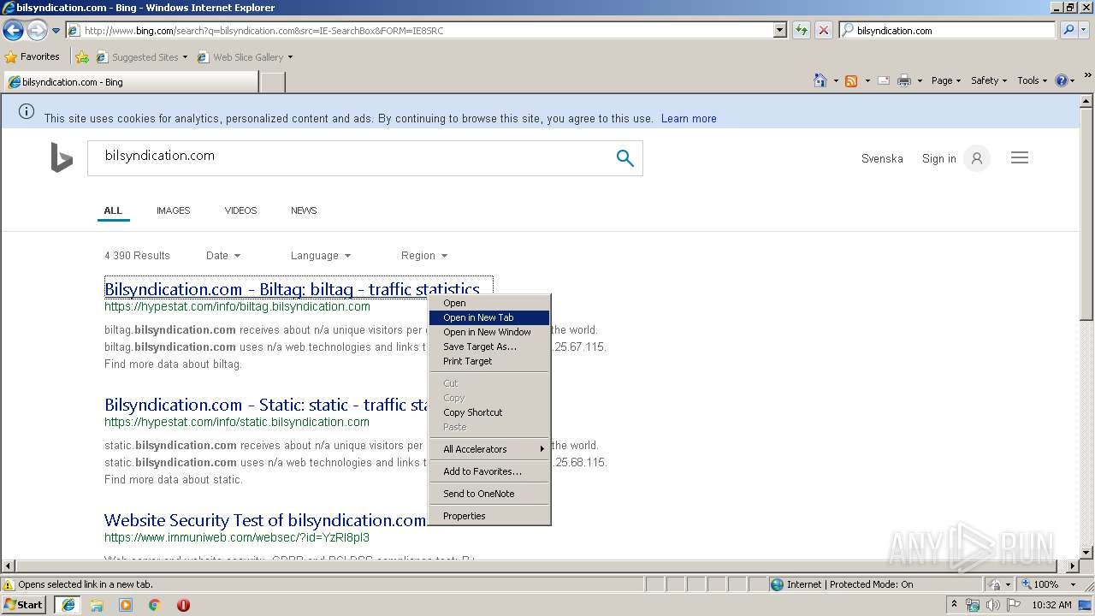The width and height of the screenshot is (1095, 616).
Task: Choose Add to Favorites...
Action: point(489,471)
